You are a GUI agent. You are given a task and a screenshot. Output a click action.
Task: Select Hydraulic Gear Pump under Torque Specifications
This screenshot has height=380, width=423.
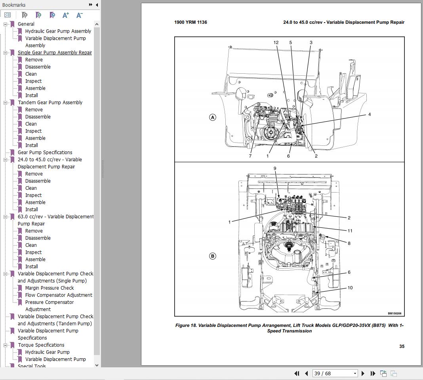tap(47, 352)
